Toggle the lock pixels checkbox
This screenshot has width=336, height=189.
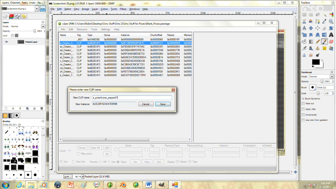pyautogui.click(x=12, y=35)
